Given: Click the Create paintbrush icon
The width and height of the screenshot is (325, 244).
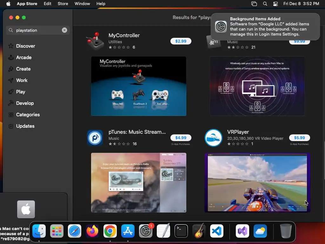Looking at the screenshot, I should coord(11,69).
